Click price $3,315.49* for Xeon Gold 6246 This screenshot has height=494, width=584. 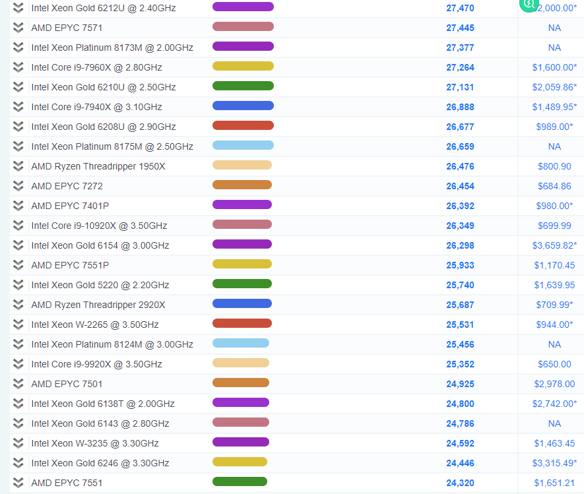coord(554,463)
